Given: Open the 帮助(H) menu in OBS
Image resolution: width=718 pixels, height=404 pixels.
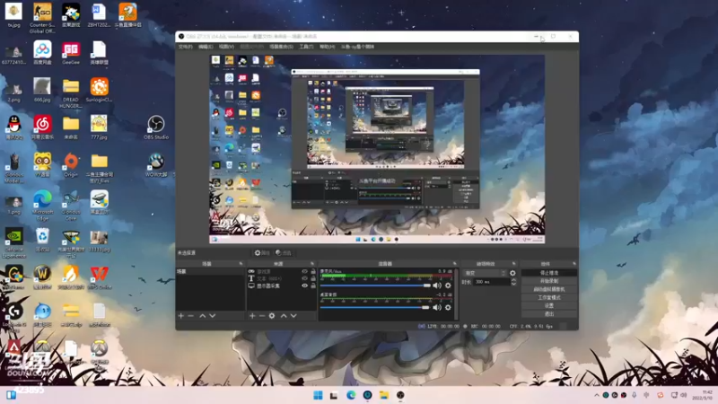Looking at the screenshot, I should coord(327,47).
